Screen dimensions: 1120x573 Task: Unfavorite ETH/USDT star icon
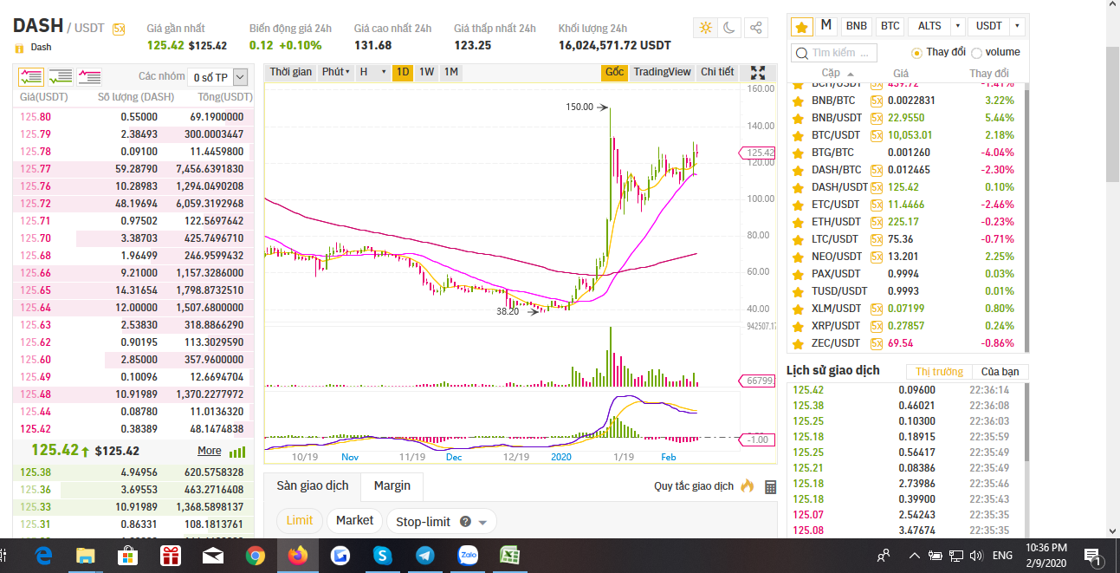(x=799, y=222)
